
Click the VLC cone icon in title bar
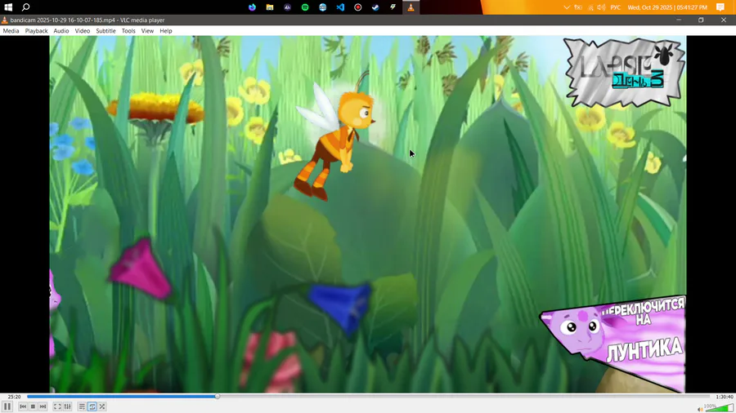(5, 20)
